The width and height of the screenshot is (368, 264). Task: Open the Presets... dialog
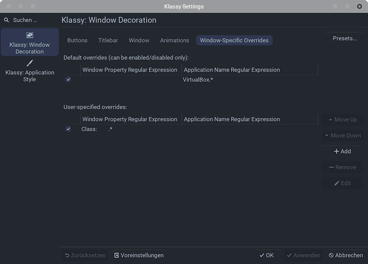(x=345, y=38)
